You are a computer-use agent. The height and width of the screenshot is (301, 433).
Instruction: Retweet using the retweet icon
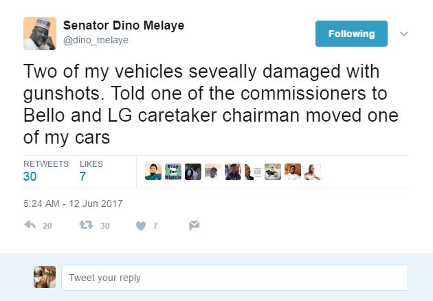[87, 225]
